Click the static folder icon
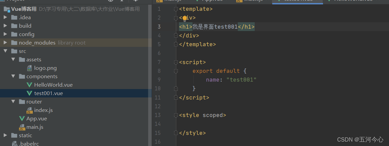This screenshot has width=389, height=146. coord(14,135)
